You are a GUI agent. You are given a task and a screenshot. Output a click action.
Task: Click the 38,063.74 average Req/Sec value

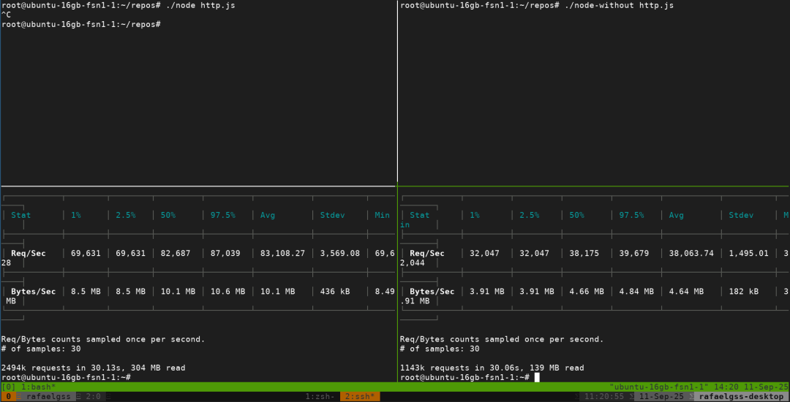[691, 253]
